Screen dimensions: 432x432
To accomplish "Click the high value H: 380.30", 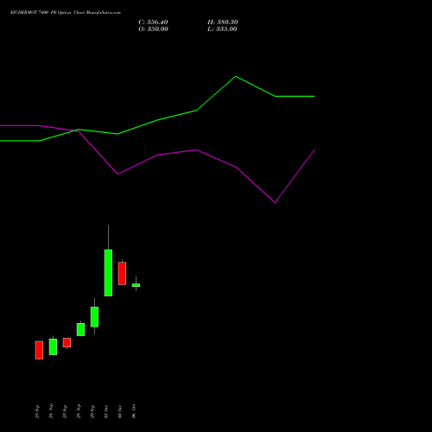I will pyautogui.click(x=223, y=22).
